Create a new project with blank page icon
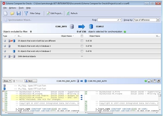Viewport: 163px width, 116px height. [x=6, y=13]
